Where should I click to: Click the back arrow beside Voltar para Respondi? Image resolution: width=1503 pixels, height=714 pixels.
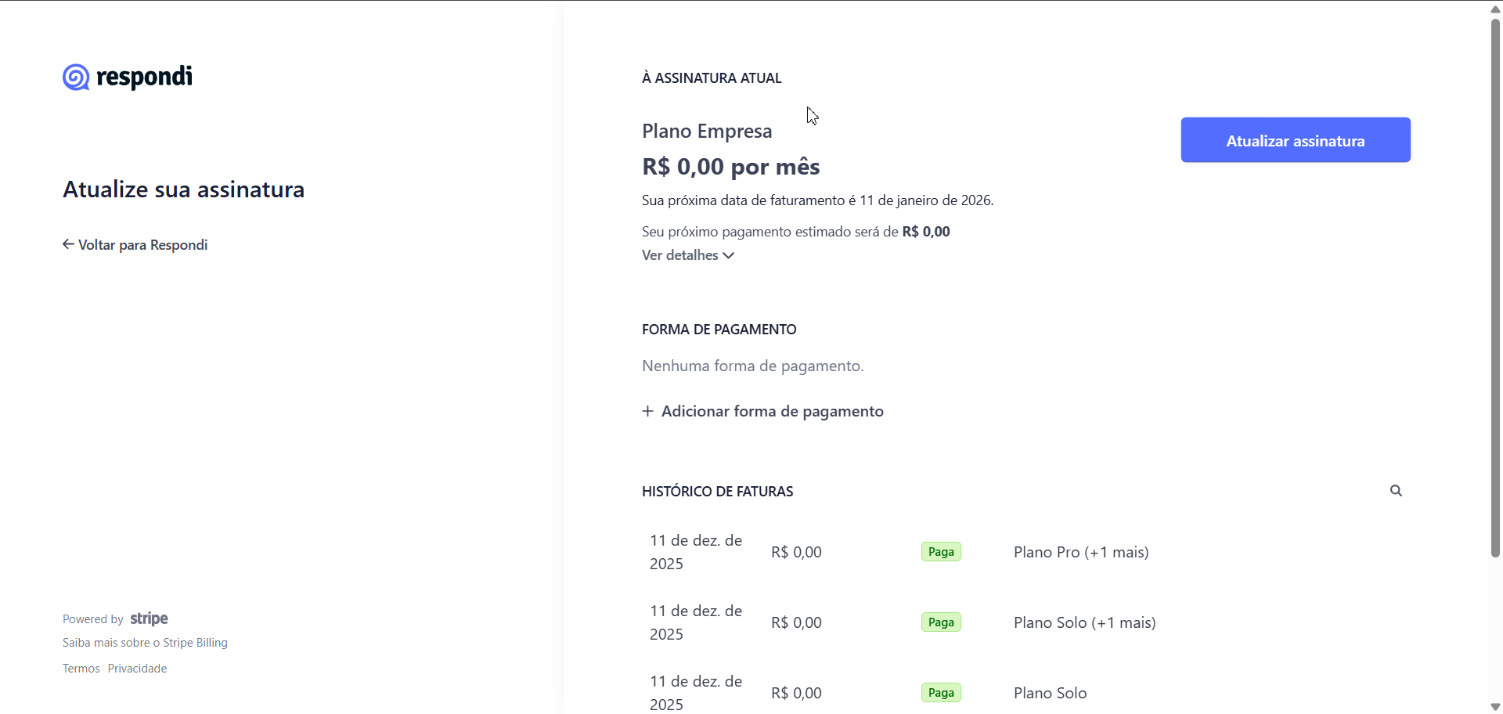(68, 244)
